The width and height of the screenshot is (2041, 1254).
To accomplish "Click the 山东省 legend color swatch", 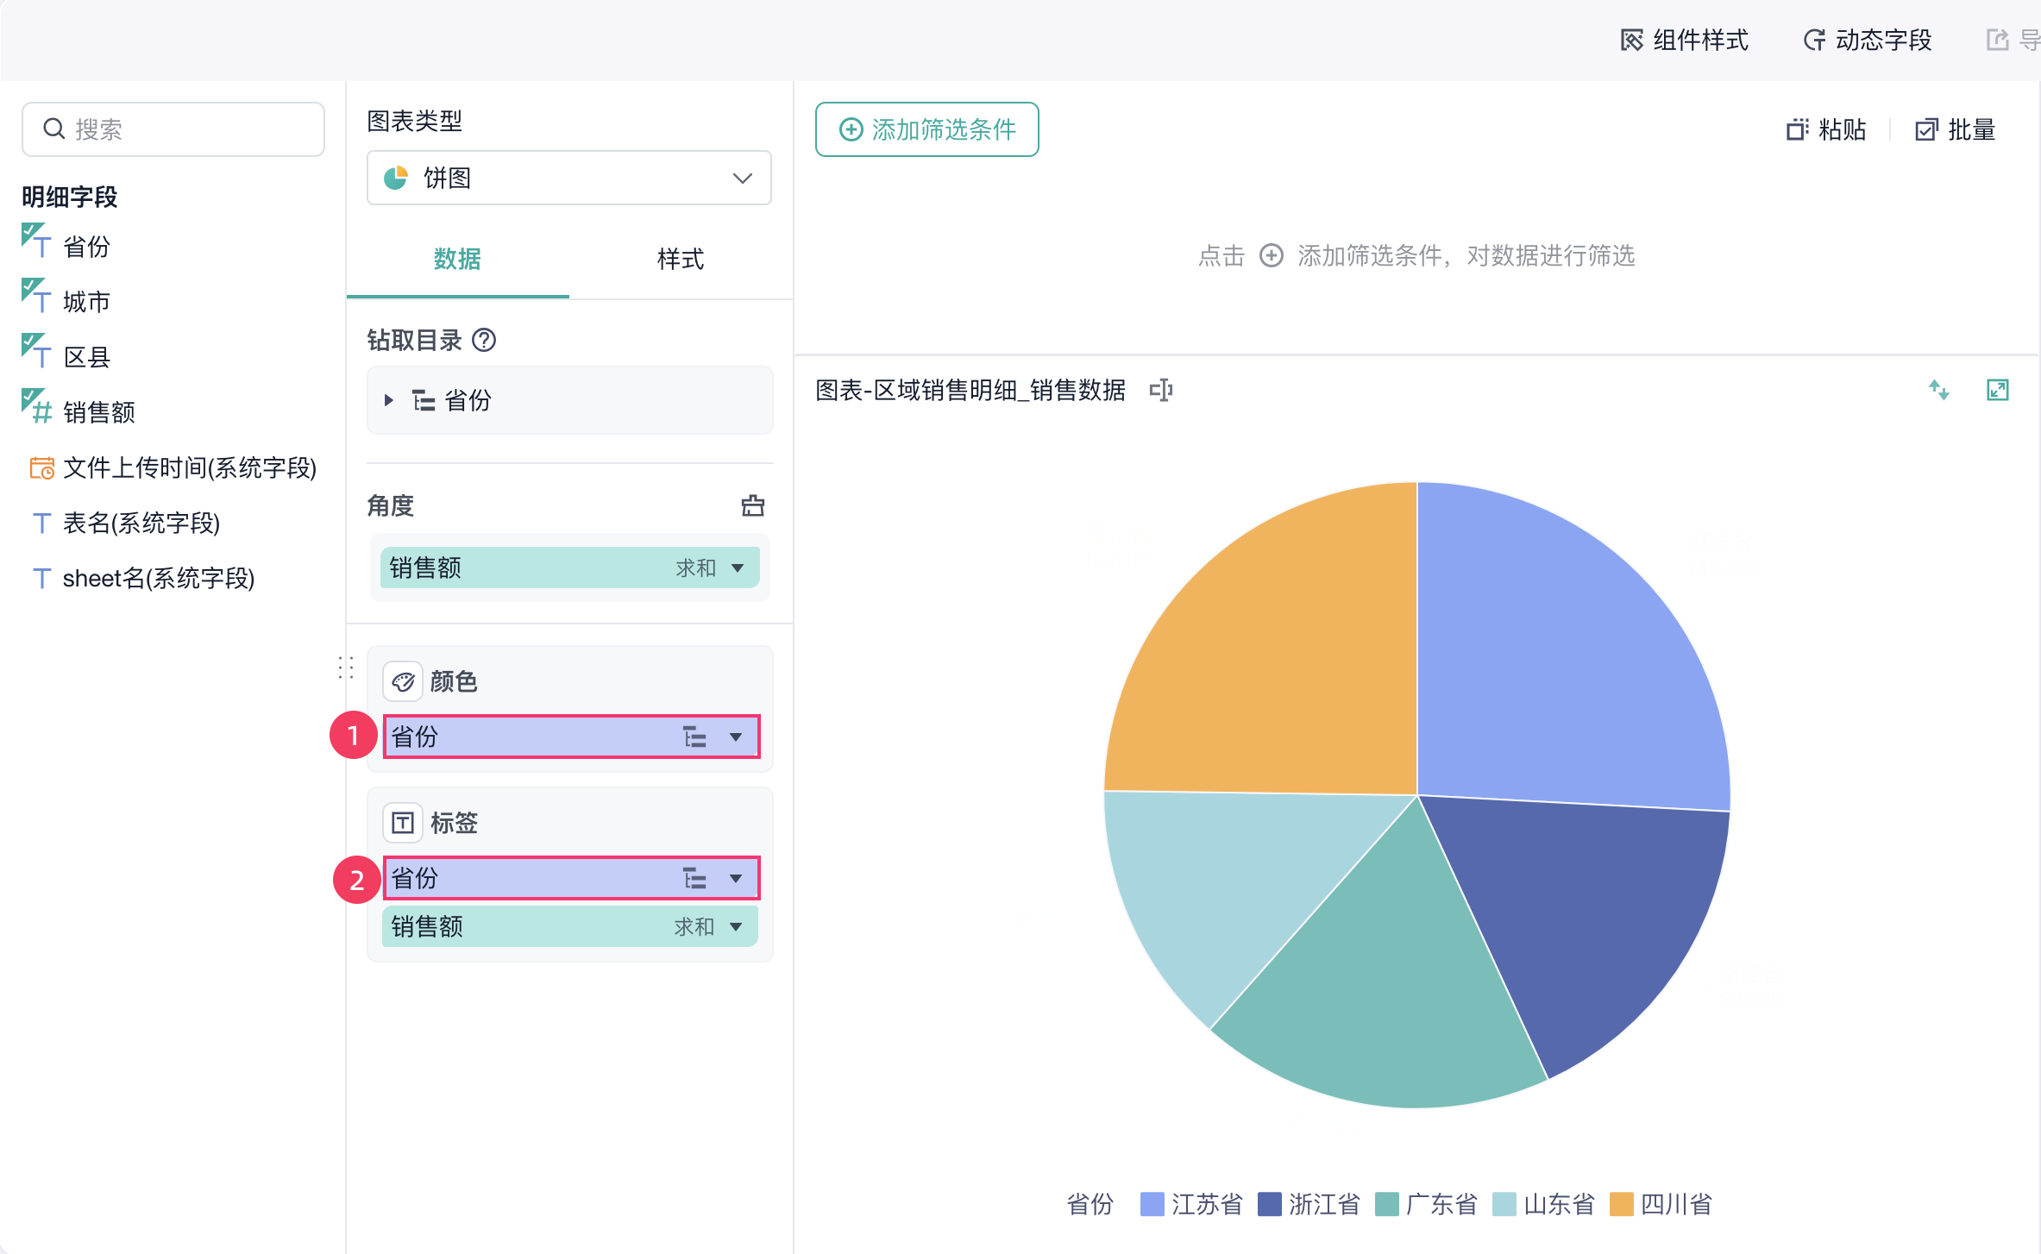I will pyautogui.click(x=1504, y=1204).
